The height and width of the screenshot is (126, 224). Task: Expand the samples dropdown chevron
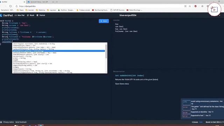click(x=219, y=15)
